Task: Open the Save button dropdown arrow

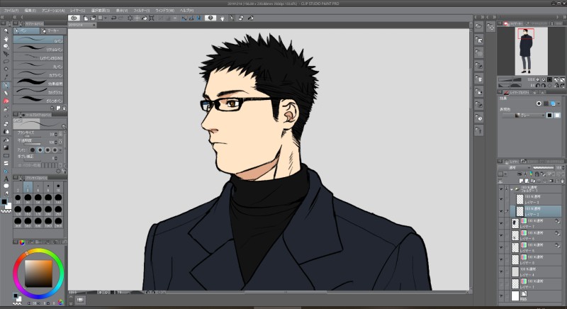Action: (x=105, y=18)
